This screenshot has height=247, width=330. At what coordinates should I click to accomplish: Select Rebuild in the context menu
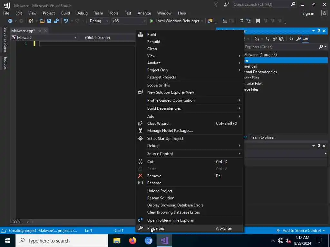tap(190, 42)
